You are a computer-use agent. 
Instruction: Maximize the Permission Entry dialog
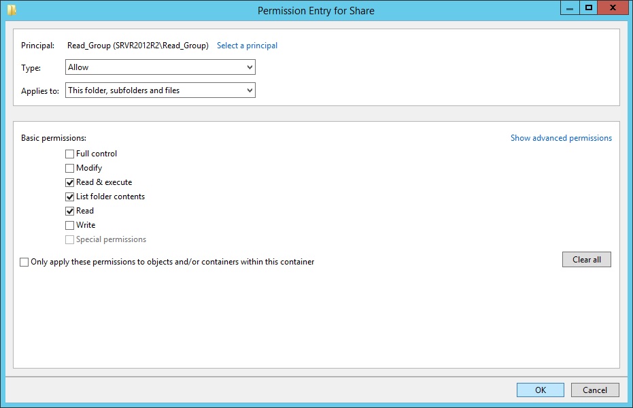pos(589,7)
